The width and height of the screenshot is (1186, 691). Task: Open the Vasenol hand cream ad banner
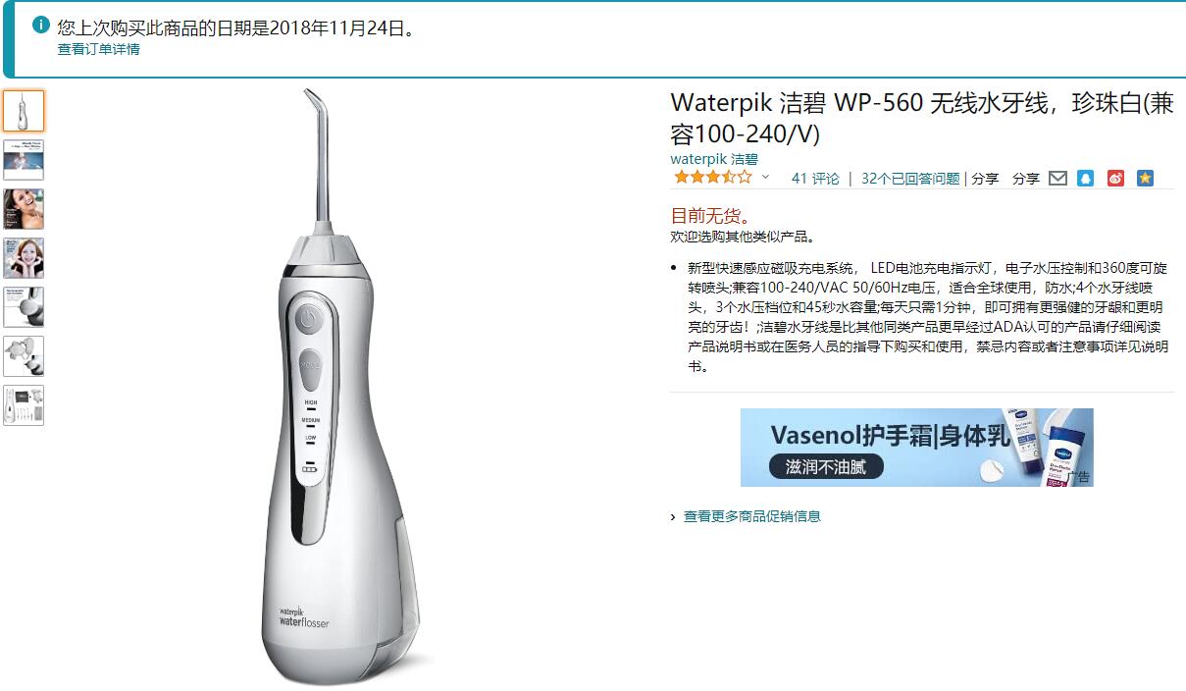coord(916,448)
